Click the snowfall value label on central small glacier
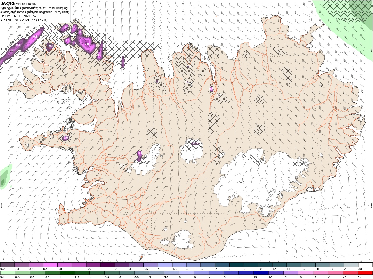The height and width of the screenshot is (279, 373). tap(196, 143)
